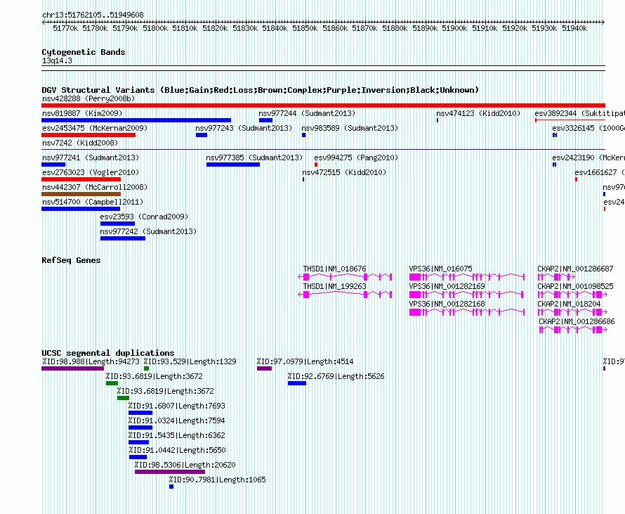This screenshot has height=514, width=625.
Task: Click the nsv442307 (McCarroll2008) variant label
Action: click(x=95, y=187)
